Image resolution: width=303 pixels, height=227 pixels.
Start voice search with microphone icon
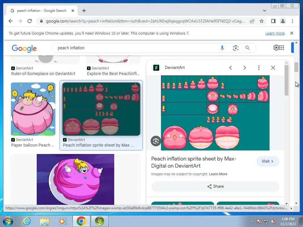[x=222, y=48]
